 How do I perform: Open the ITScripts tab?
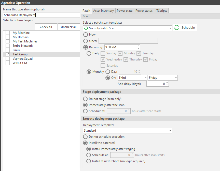coord(161,11)
